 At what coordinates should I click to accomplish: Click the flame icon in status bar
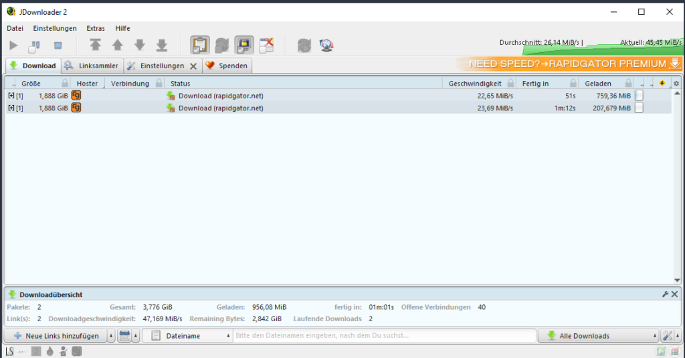point(50,351)
